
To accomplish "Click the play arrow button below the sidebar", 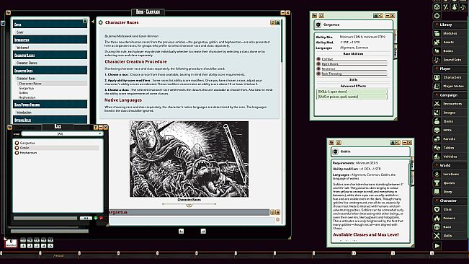I will pyautogui.click(x=437, y=246).
